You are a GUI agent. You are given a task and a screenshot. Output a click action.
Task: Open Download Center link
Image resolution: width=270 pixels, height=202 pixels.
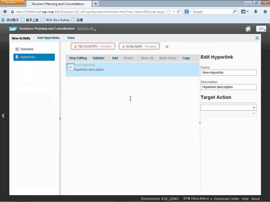pos(226,199)
